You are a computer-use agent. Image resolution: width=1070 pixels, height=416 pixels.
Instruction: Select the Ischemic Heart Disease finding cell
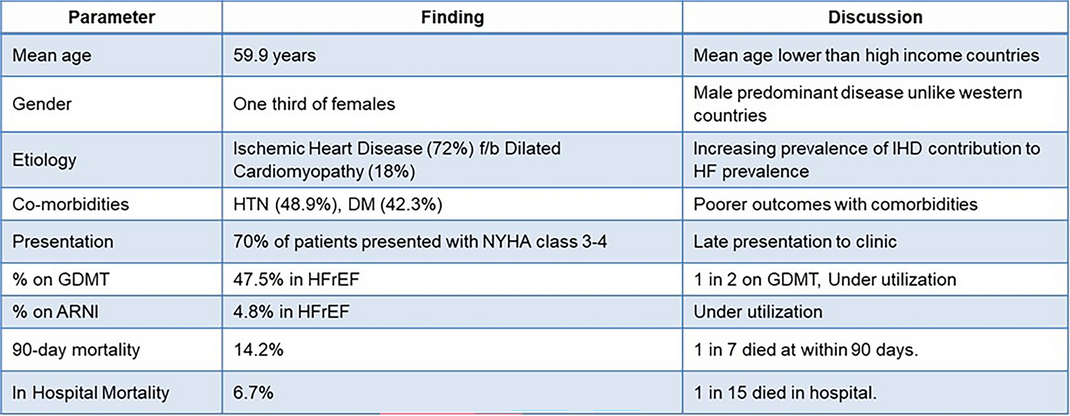click(396, 160)
